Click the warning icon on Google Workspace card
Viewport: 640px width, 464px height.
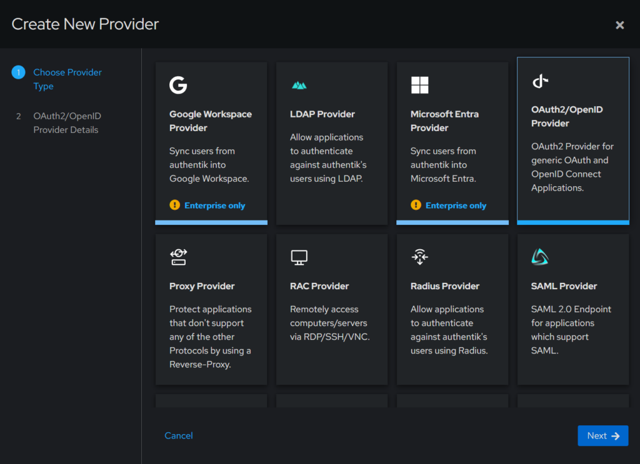pyautogui.click(x=175, y=205)
